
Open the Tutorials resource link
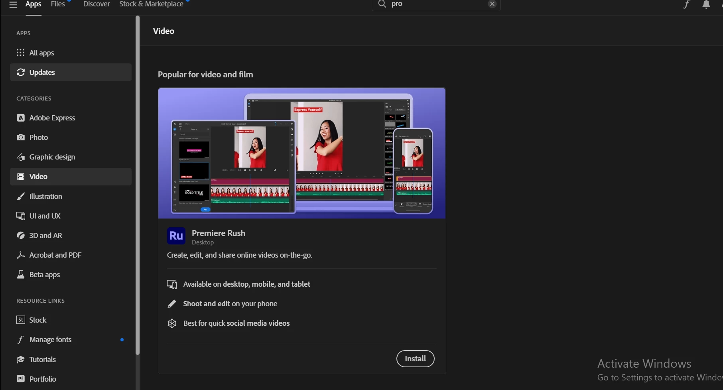[x=71, y=359]
